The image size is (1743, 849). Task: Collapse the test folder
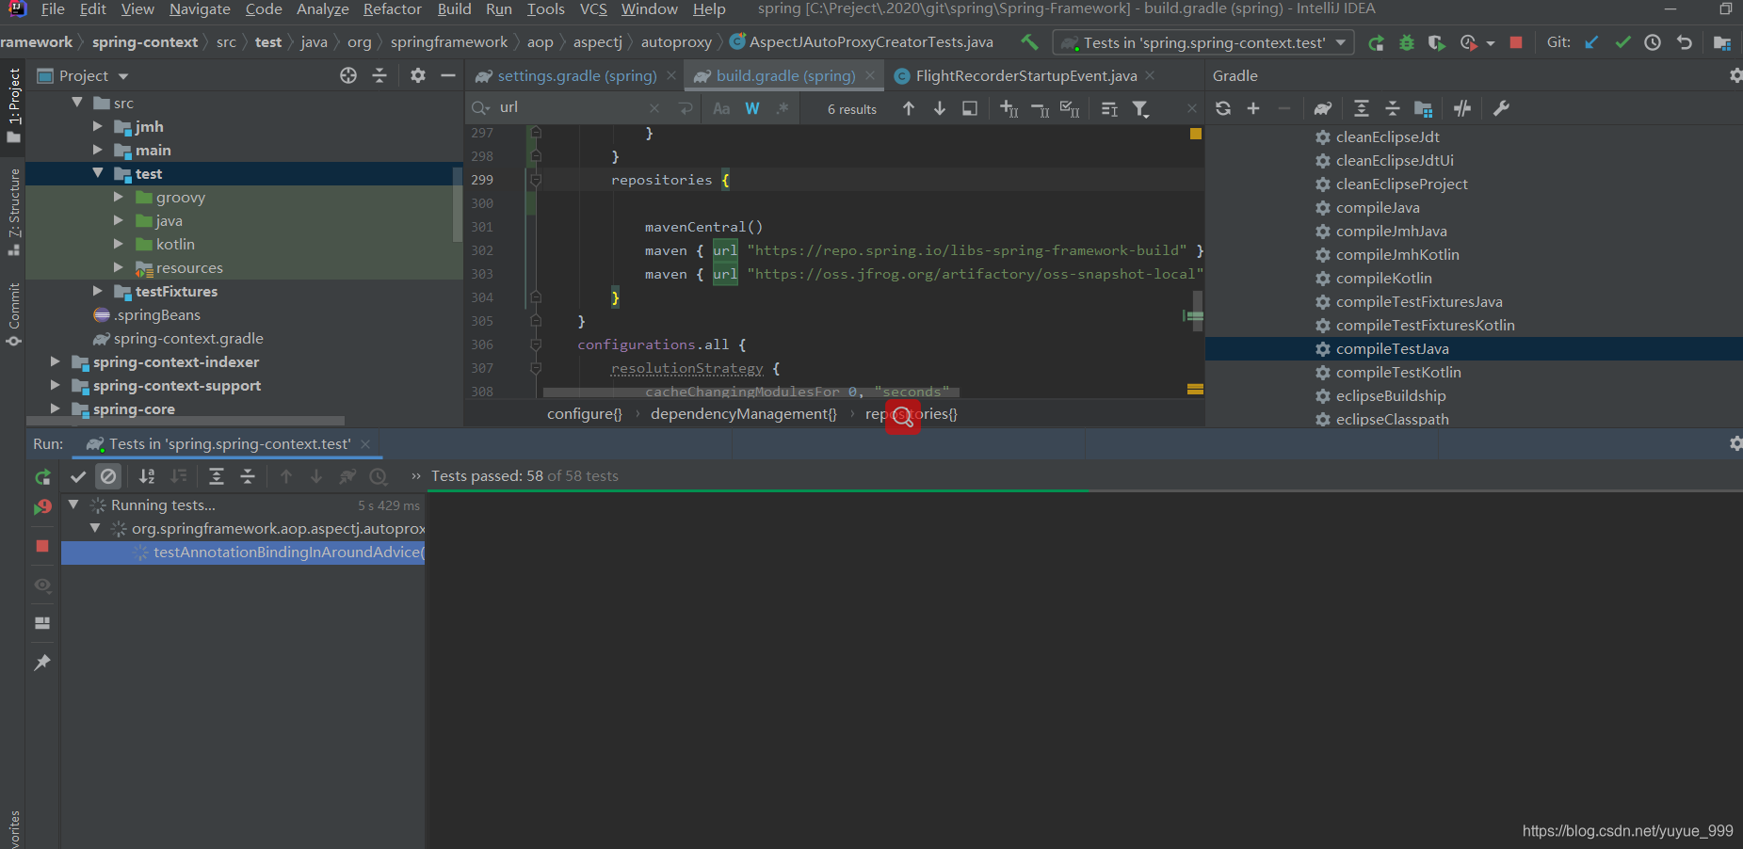point(98,172)
